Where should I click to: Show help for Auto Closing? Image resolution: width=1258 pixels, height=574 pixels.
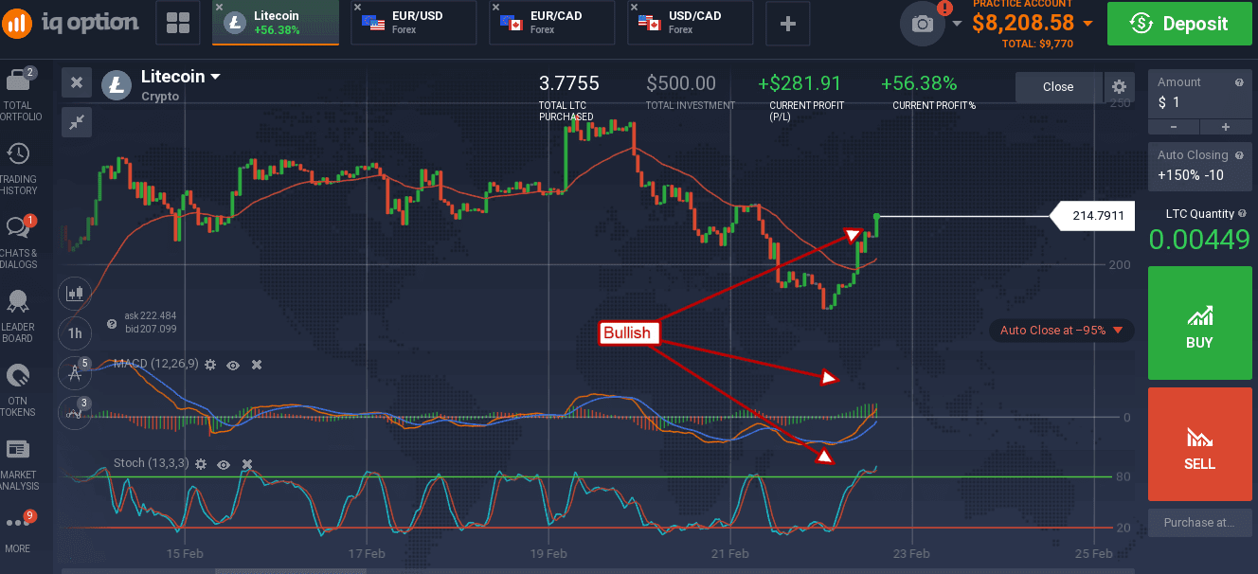(1239, 154)
